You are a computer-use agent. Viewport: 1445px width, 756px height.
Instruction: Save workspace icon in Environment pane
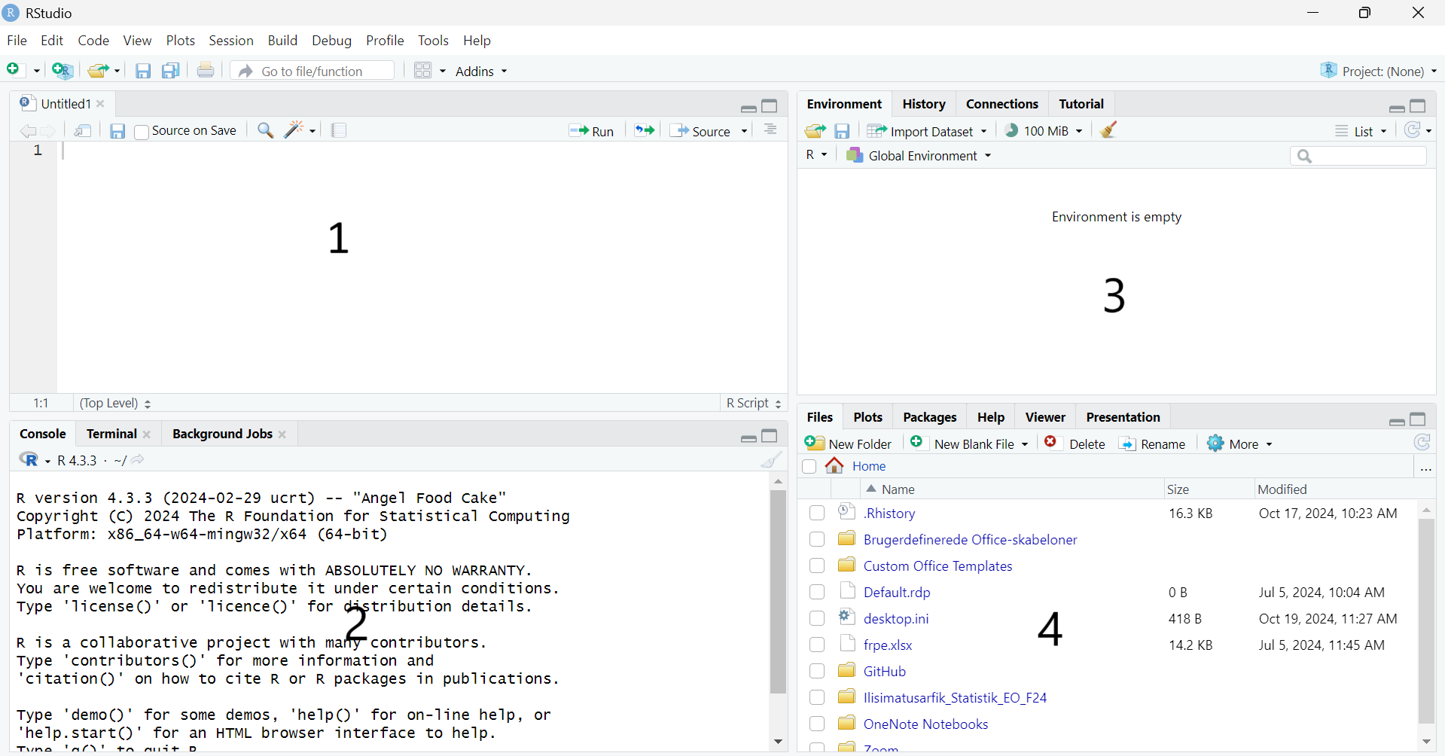843,131
